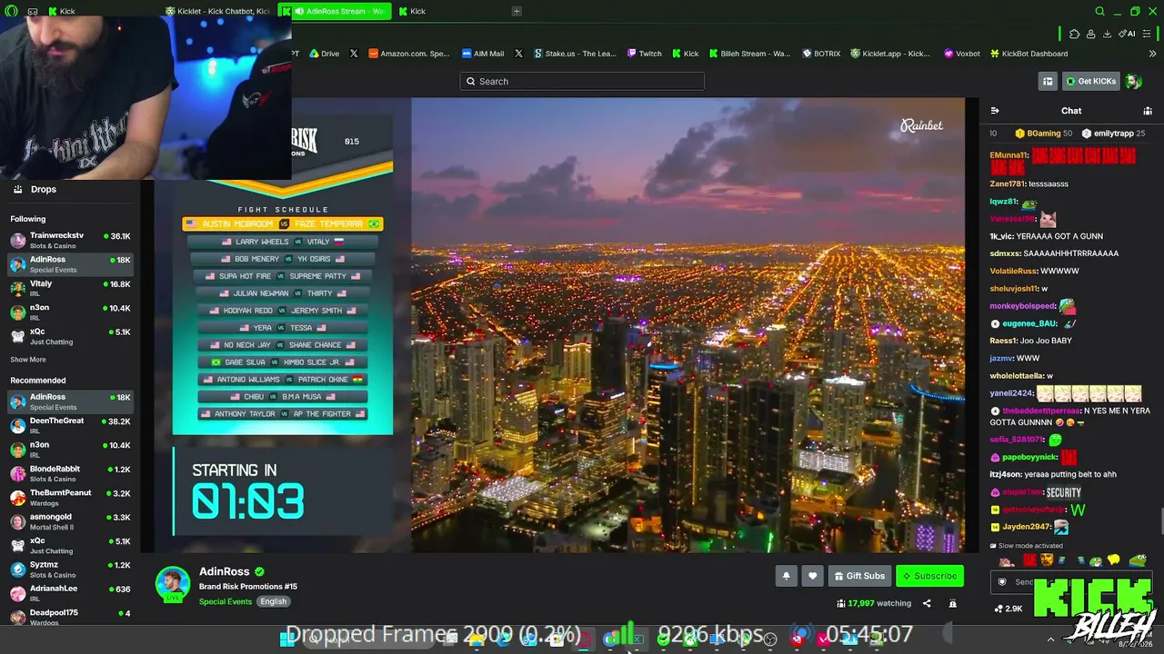1164x654 pixels.
Task: Open the Drive bookmark
Action: (325, 54)
